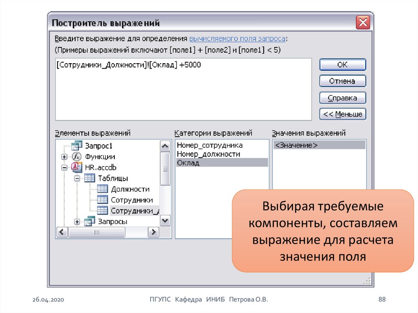Click the Запросы group icon
This screenshot has width=418, height=313.
point(89,222)
